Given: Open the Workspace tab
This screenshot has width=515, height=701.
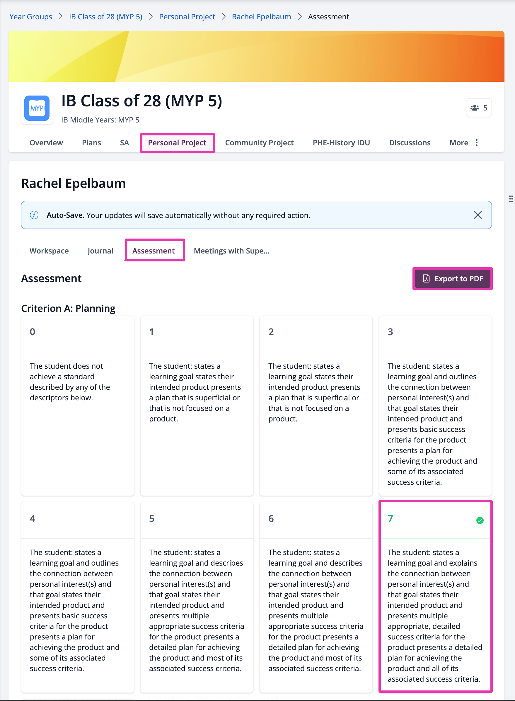Looking at the screenshot, I should (x=49, y=251).
